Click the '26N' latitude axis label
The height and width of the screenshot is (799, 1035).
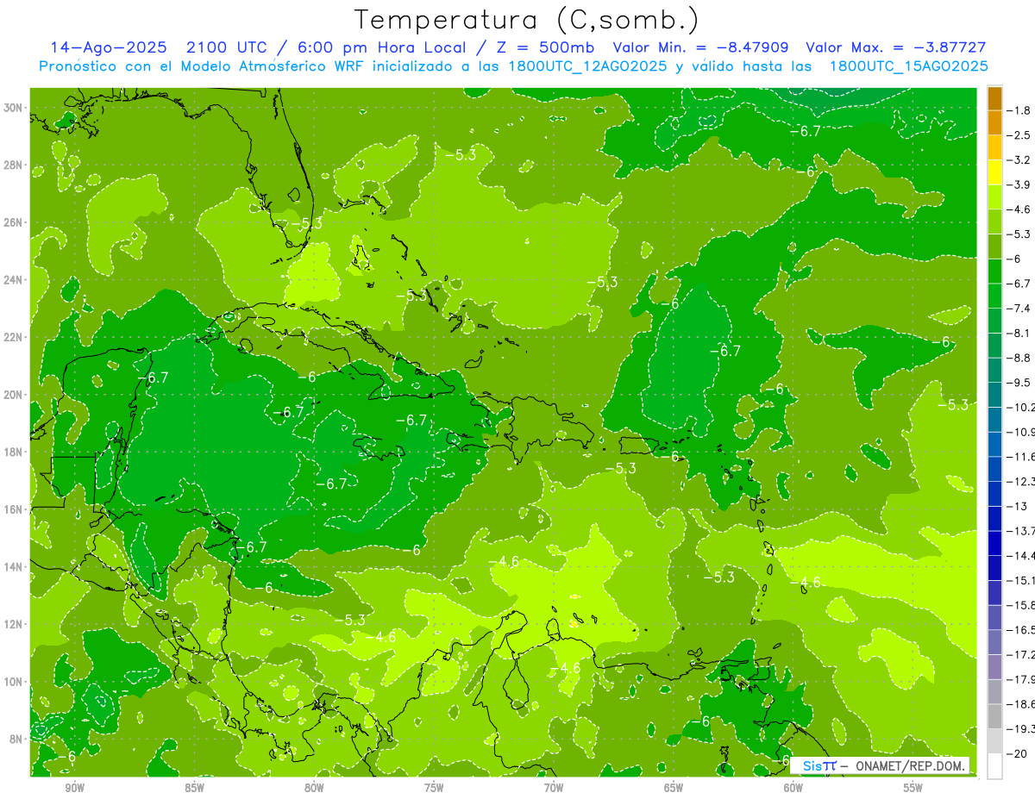[x=14, y=222]
